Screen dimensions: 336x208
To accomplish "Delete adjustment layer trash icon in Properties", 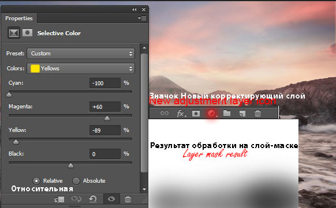I will click(128, 199).
